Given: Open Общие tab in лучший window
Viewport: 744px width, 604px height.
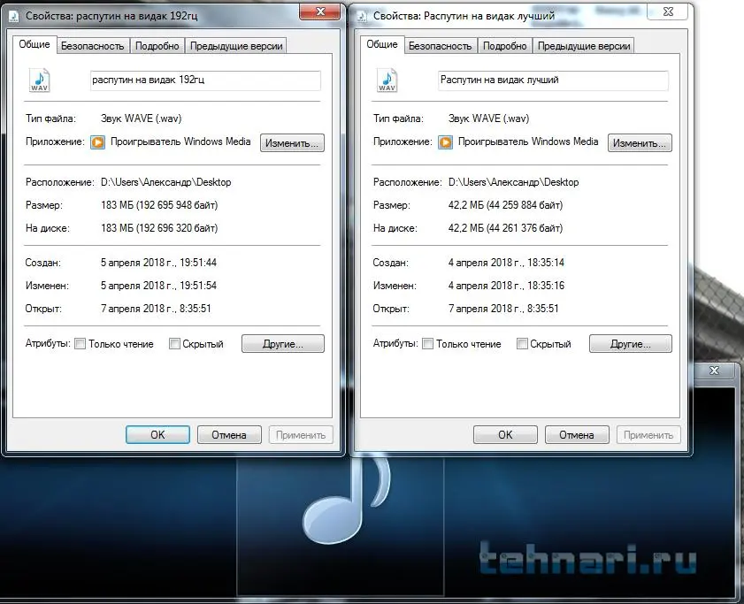Looking at the screenshot, I should tap(382, 44).
